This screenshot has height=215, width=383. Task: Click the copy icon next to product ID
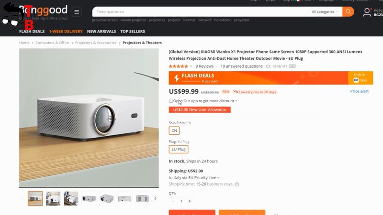coord(292,66)
